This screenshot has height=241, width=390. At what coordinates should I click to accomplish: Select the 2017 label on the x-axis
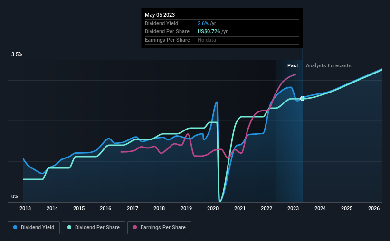tap(133, 208)
